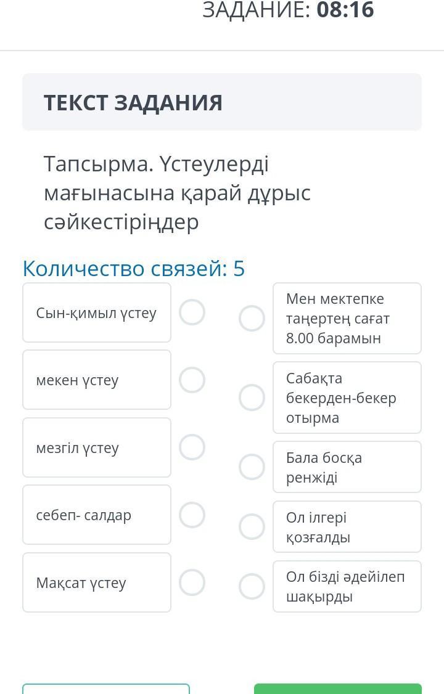Select circle next to Ол ілгері қозғалды
Viewport: 444px width, 694px height.
(x=252, y=526)
